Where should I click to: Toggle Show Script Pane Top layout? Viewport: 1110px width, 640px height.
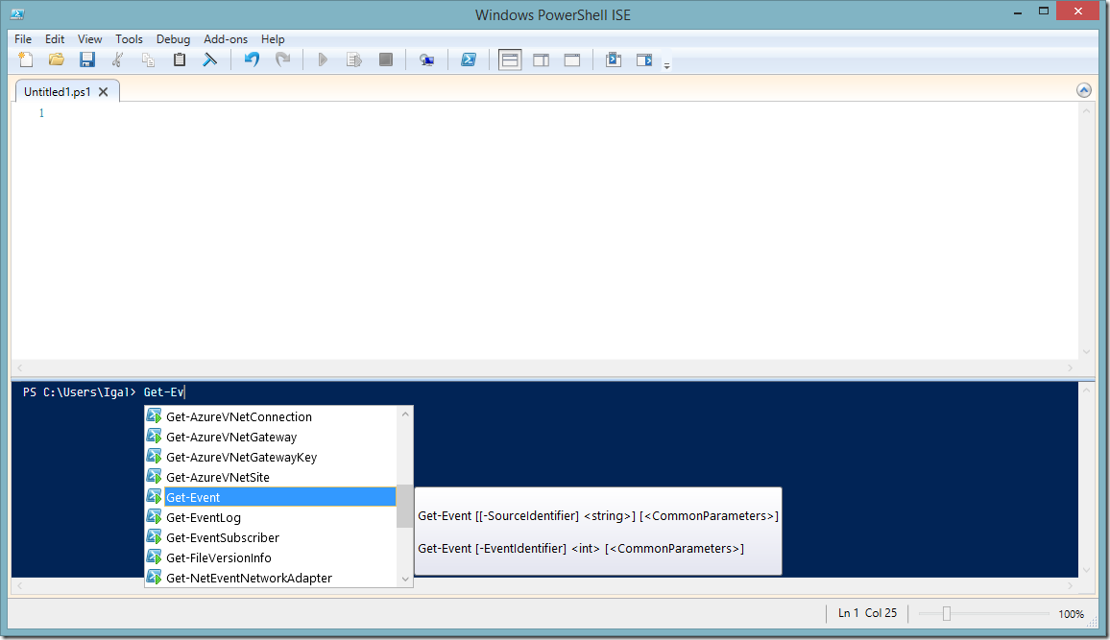coord(510,59)
